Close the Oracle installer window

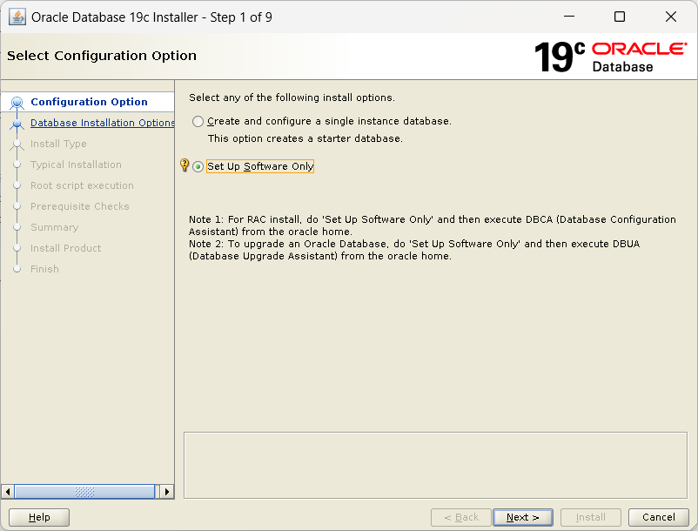[x=671, y=17]
